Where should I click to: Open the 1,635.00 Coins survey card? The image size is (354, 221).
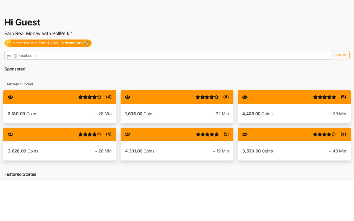click(x=177, y=107)
